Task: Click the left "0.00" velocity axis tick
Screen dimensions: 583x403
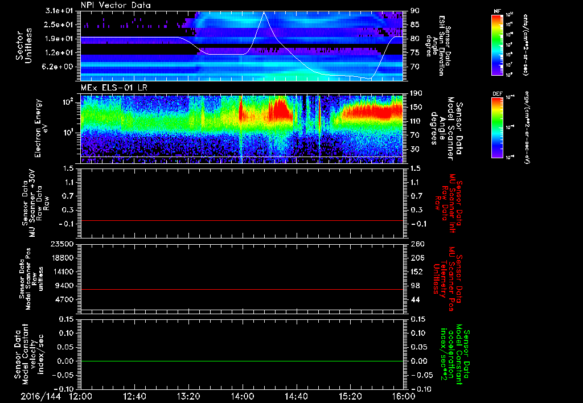Action: (66, 361)
